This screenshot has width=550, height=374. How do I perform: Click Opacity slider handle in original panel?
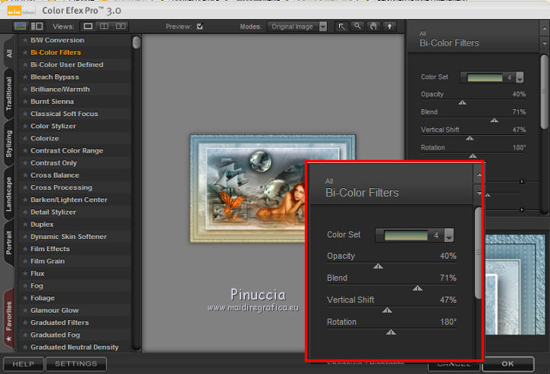(x=462, y=102)
